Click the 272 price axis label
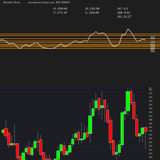Screen dimensions: 160x160 (150, 131)
